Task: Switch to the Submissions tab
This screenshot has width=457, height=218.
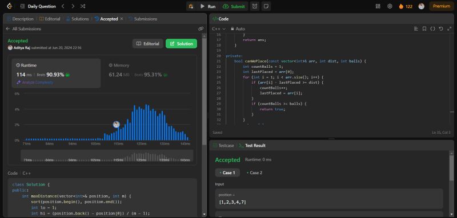Action: tap(143, 19)
